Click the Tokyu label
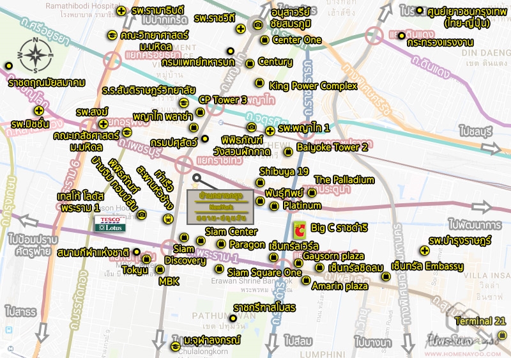This screenshot has width=511, height=358. [x=135, y=270]
